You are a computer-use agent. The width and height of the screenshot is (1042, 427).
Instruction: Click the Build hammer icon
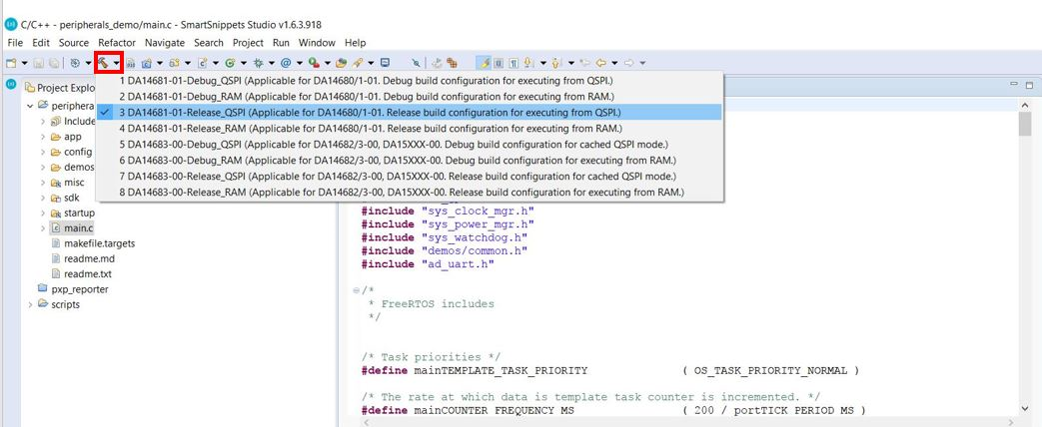point(103,63)
